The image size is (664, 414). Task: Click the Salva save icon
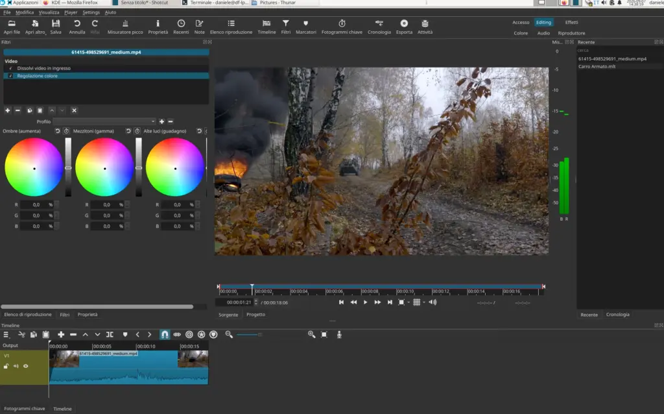56,26
